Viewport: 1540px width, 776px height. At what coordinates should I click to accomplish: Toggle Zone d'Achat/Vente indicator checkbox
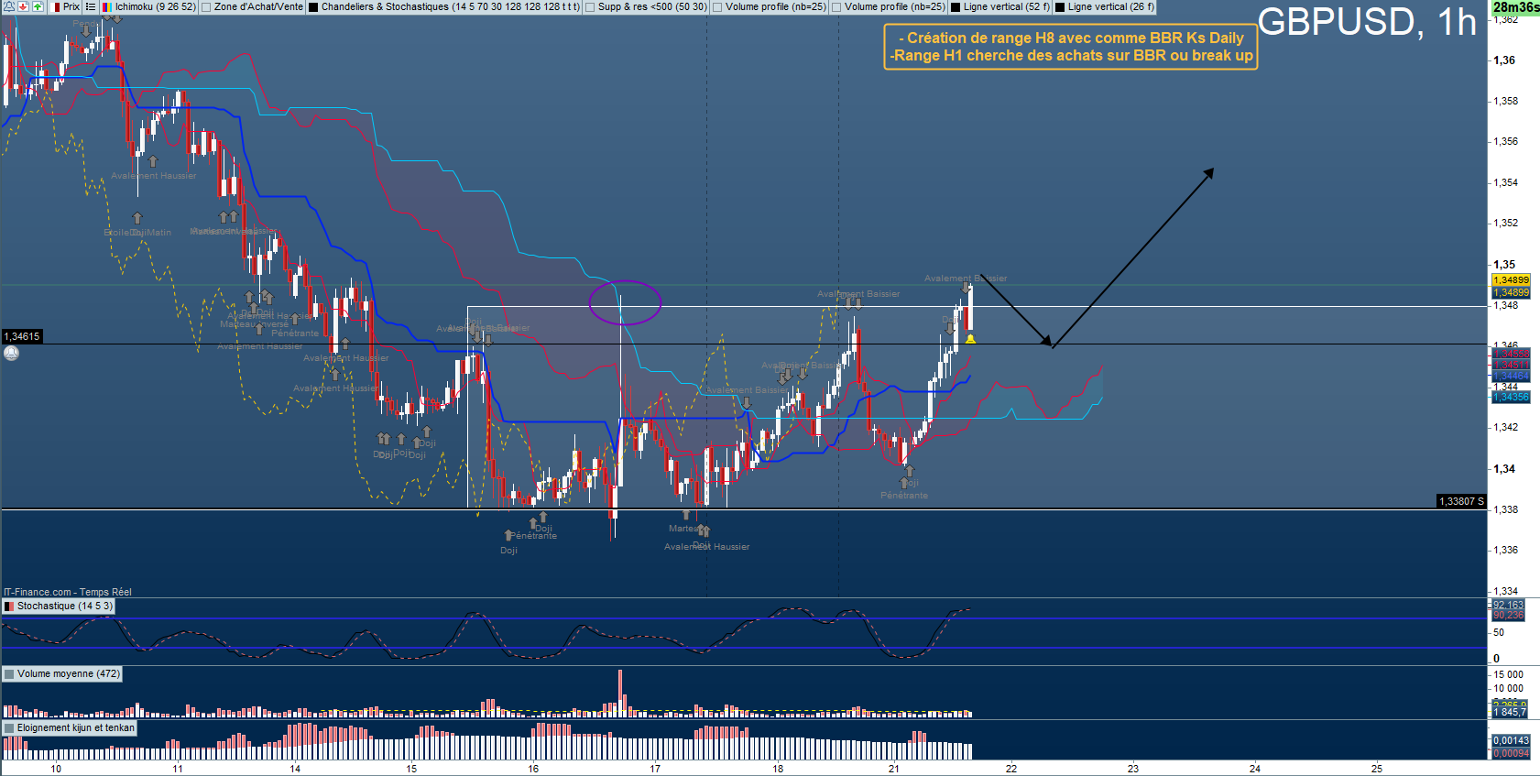(x=206, y=7)
